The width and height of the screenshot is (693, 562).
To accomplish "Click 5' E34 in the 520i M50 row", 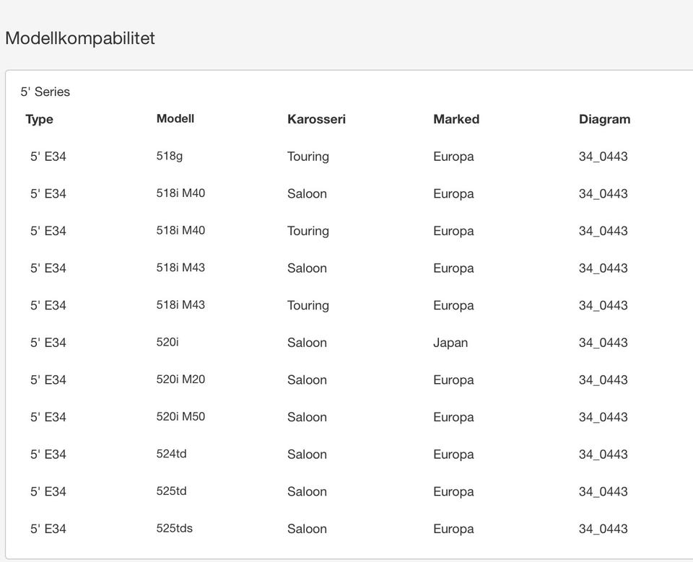I will [x=48, y=417].
